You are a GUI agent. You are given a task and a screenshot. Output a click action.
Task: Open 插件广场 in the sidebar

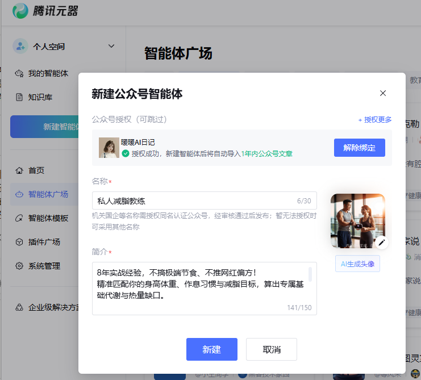coord(44,242)
